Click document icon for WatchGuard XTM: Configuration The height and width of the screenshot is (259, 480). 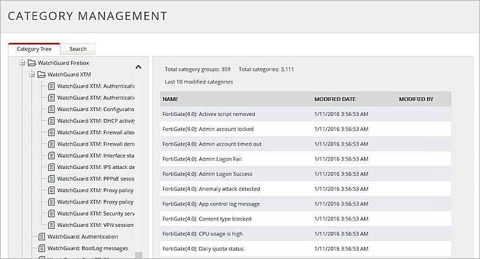tap(51, 109)
